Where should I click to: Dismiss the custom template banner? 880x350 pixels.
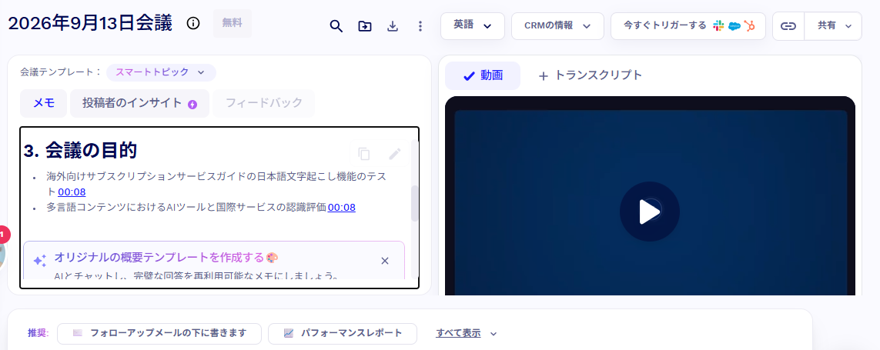[385, 260]
